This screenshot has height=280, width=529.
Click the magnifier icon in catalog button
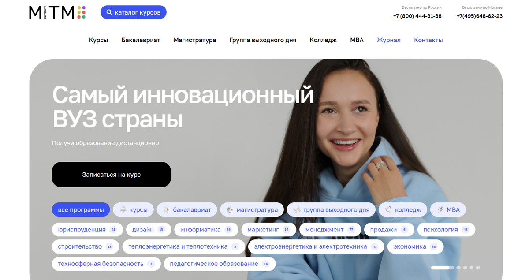click(x=109, y=12)
